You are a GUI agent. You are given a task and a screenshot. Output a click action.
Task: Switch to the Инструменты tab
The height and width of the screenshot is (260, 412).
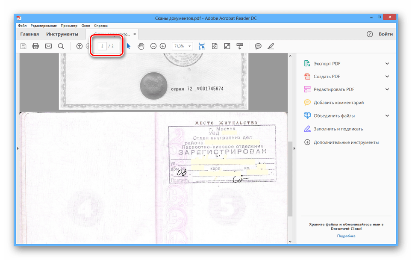[x=62, y=34]
